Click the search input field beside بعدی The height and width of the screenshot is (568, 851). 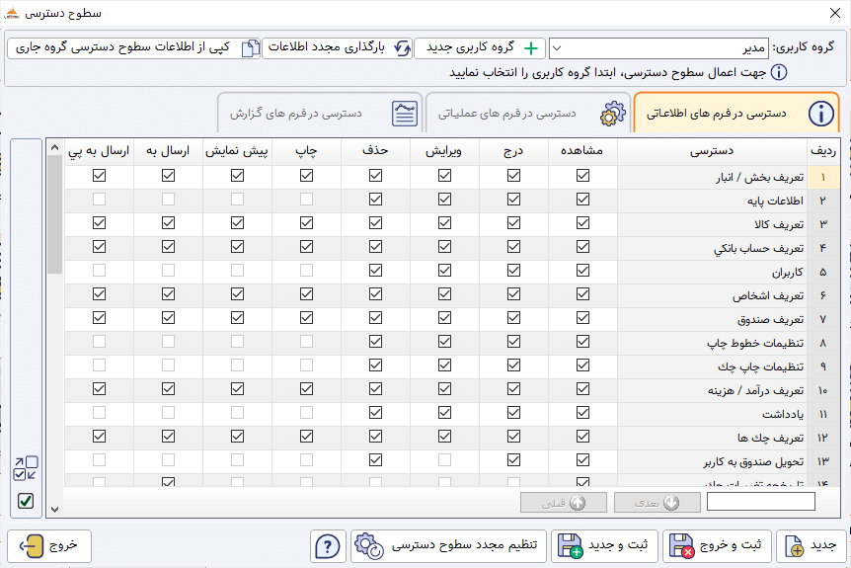[x=761, y=502]
